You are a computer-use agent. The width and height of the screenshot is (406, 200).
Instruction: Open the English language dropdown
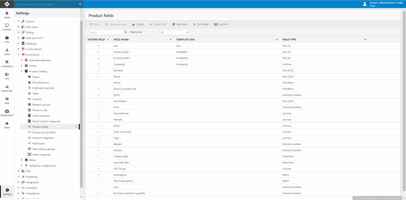pos(221,24)
